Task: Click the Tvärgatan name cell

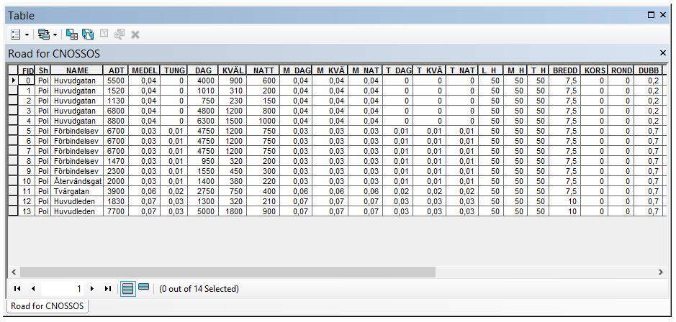Action: tap(77, 191)
